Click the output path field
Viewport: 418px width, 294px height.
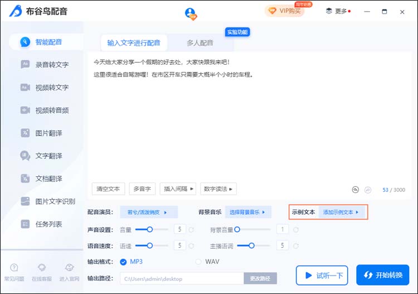point(182,278)
